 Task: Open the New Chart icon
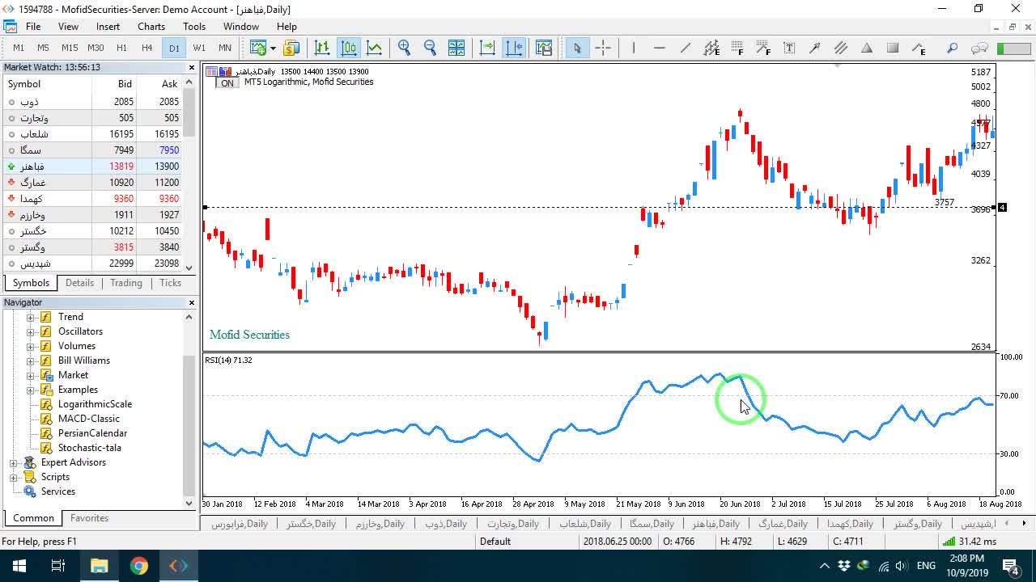click(x=258, y=48)
